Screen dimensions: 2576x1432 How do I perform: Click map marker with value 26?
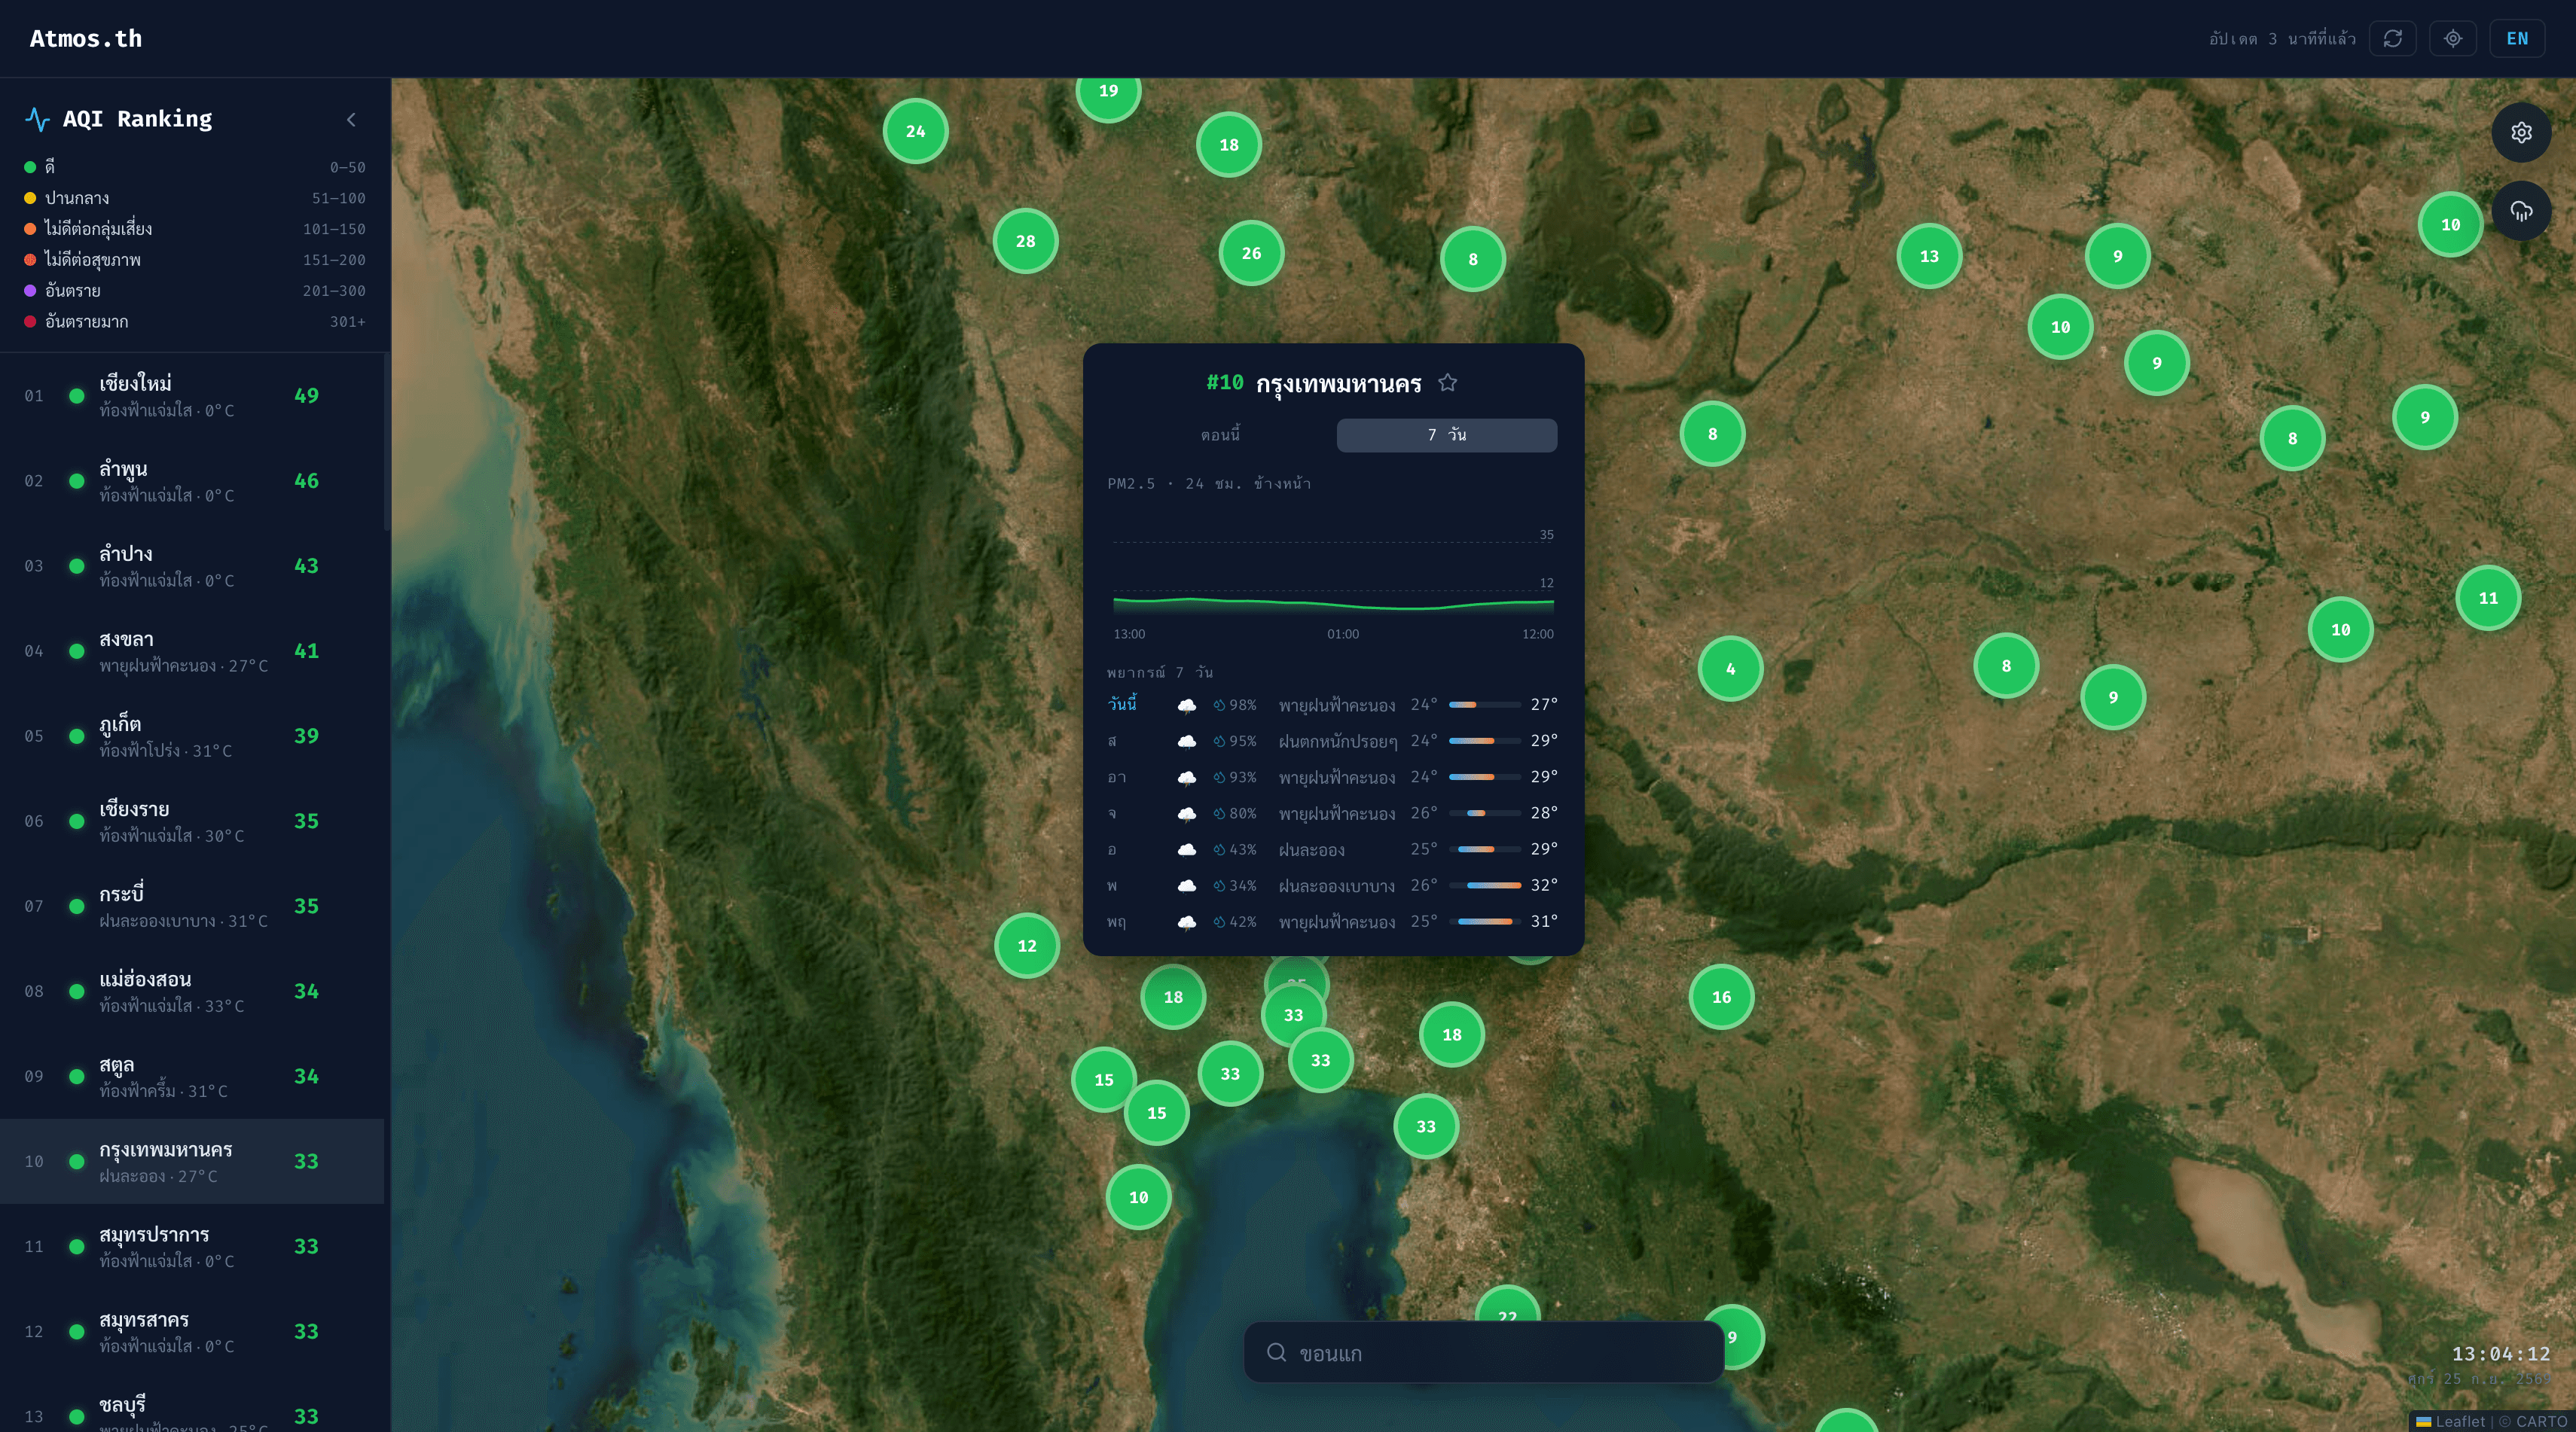1251,253
